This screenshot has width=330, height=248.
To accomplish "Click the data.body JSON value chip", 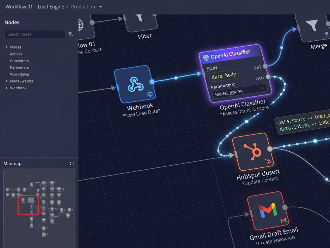I will (224, 75).
